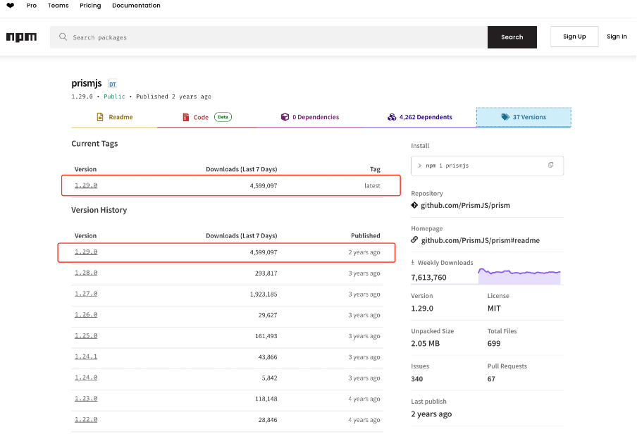637x434 pixels.
Task: Open version 1.25.0 link
Action: (86, 336)
